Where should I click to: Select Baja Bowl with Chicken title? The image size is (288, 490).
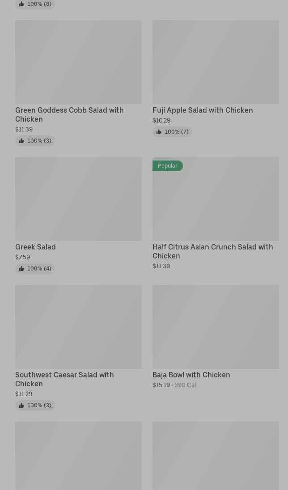[x=191, y=375]
